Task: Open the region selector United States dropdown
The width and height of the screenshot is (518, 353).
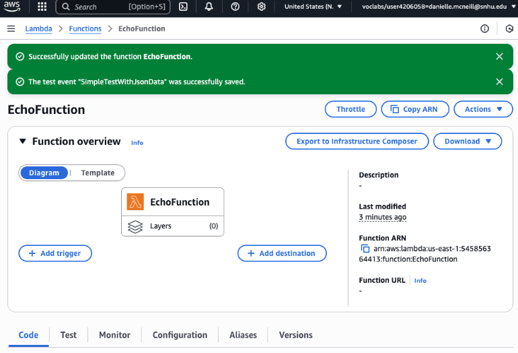Action: 313,7
